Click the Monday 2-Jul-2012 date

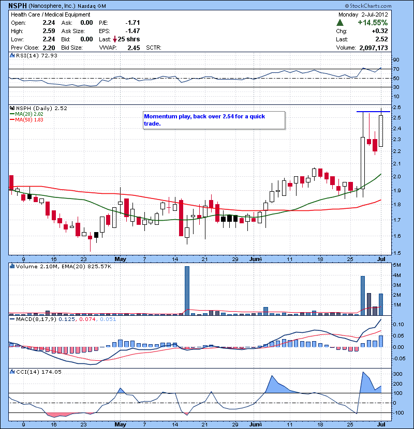[363, 14]
